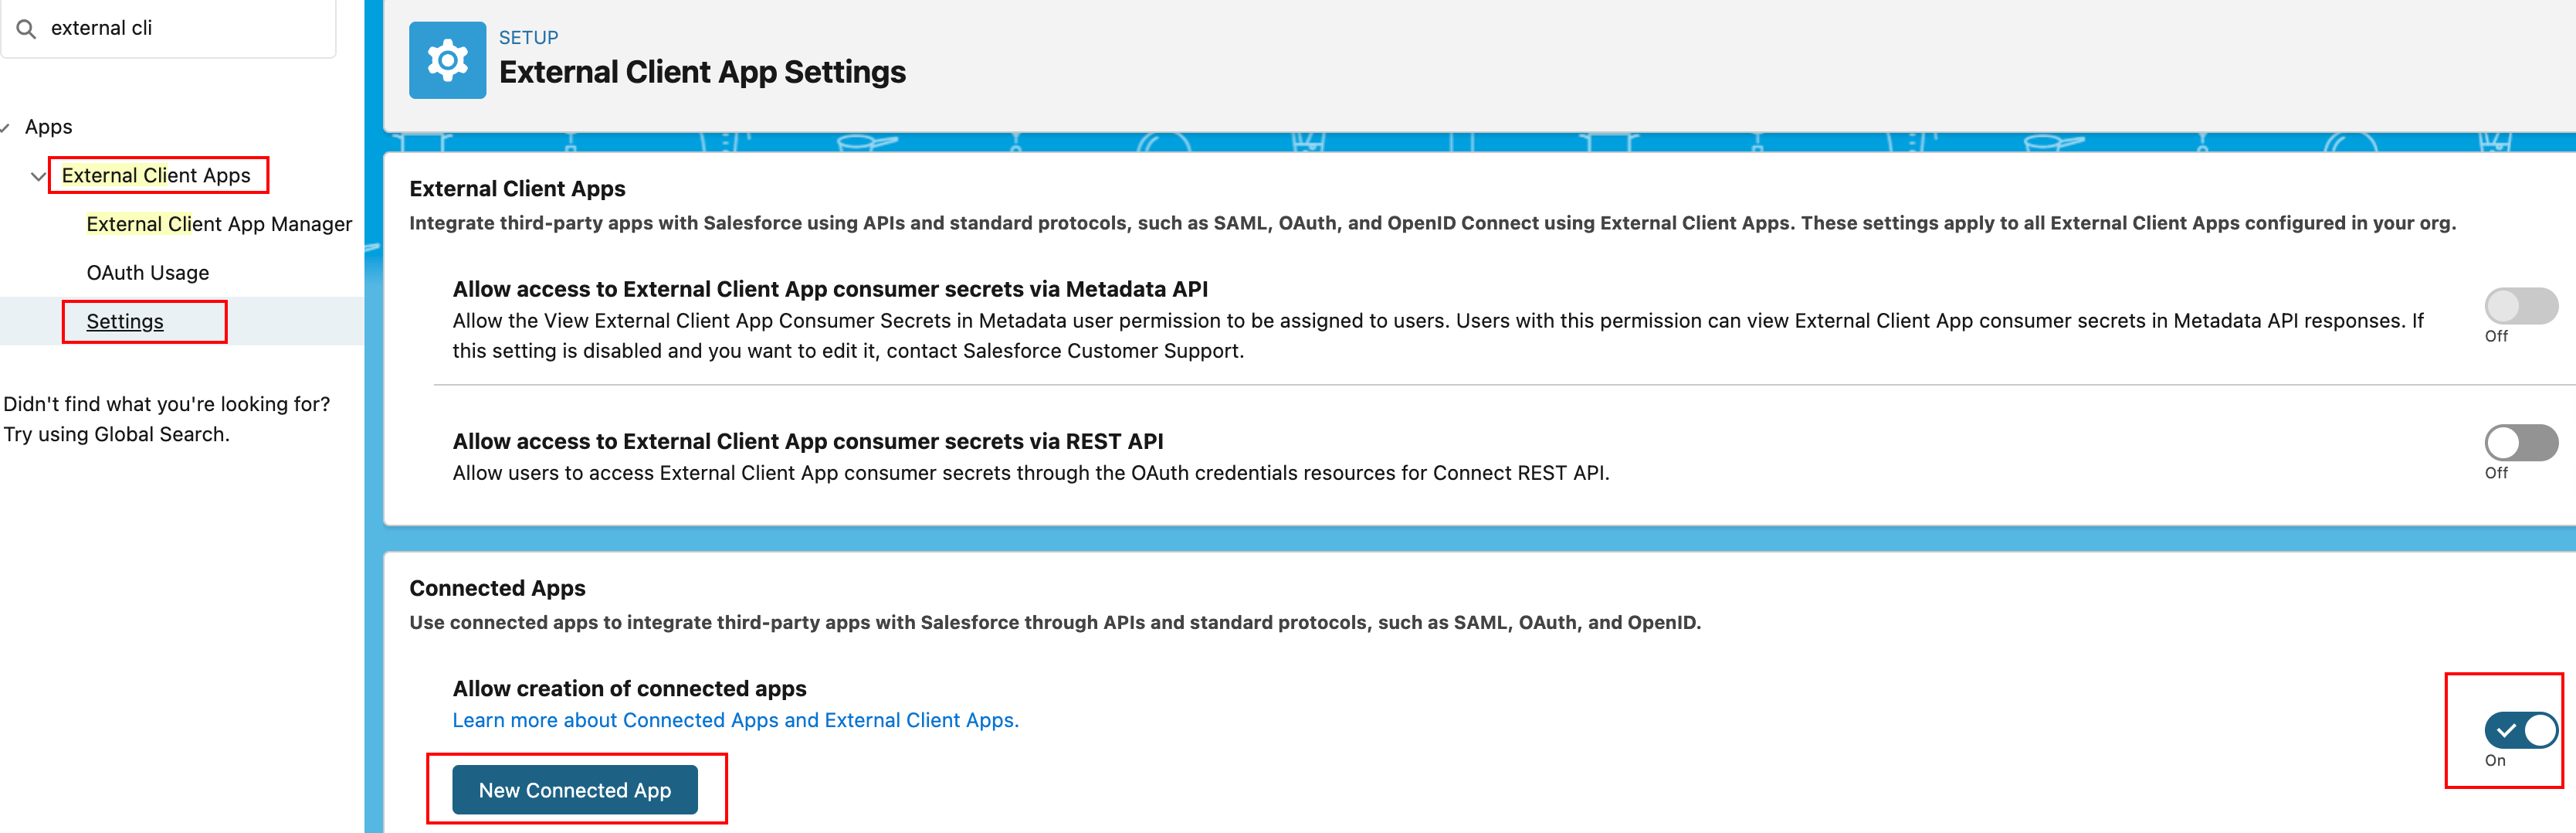Click 'Allow creation of connected apps' label
Image resolution: width=2576 pixels, height=833 pixels.
tap(629, 688)
